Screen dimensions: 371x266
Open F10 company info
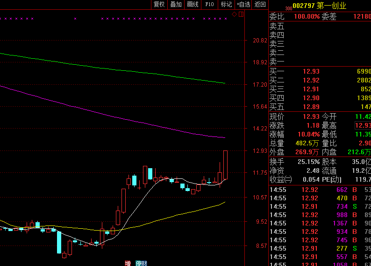(209, 5)
